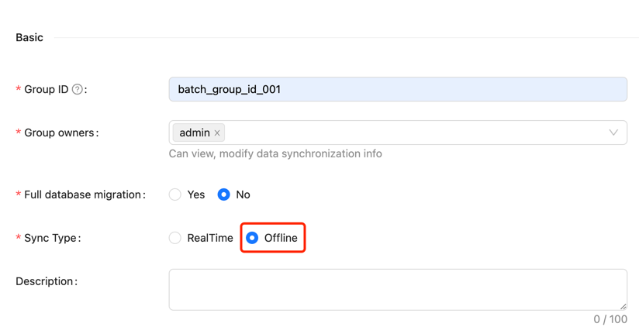Select Yes for Full database migration
Viewport: 639px width, 327px height.
[x=175, y=194]
